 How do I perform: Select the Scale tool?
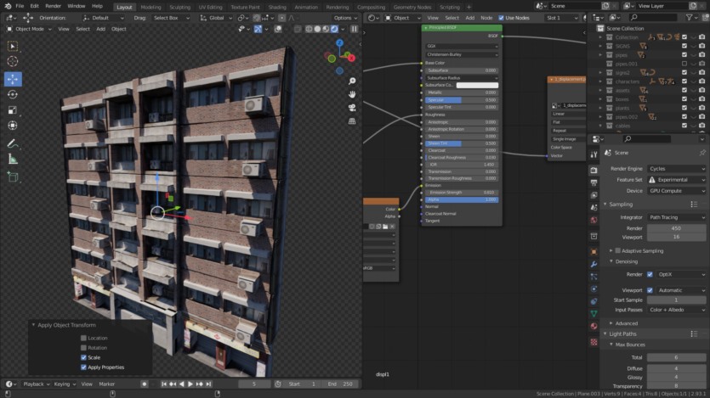point(13,110)
